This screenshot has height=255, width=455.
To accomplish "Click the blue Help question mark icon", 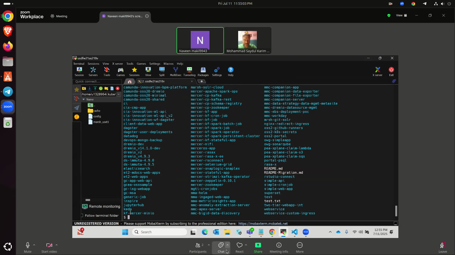I will [x=231, y=72].
